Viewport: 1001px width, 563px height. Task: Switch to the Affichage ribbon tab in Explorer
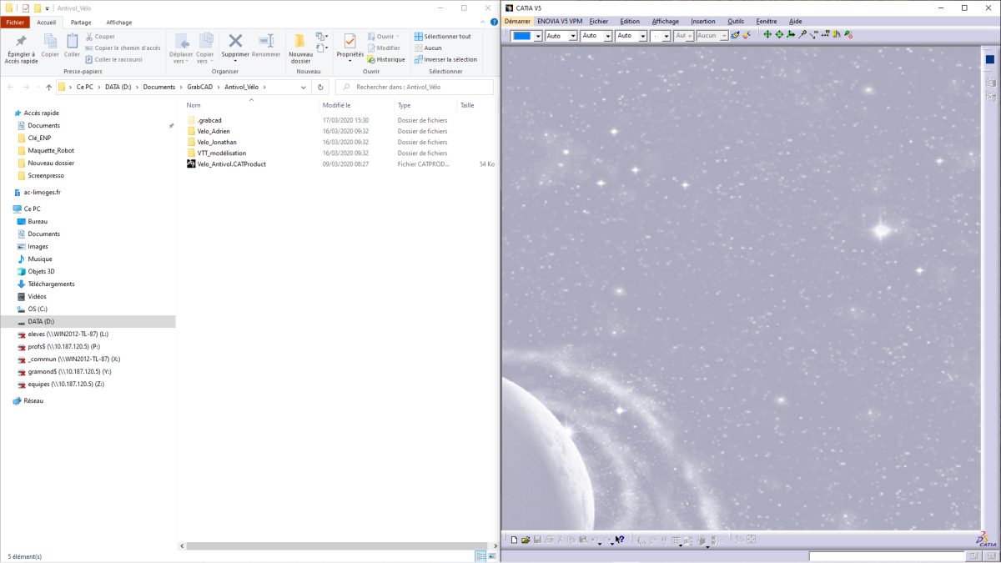tap(119, 23)
